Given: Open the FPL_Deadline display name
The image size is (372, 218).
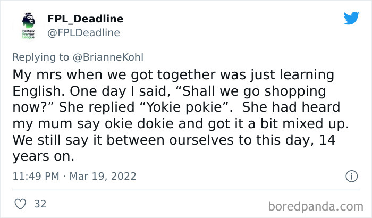Looking at the screenshot, I should [x=86, y=19].
